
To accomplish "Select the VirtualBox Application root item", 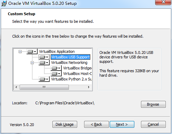I will pos(57,51).
